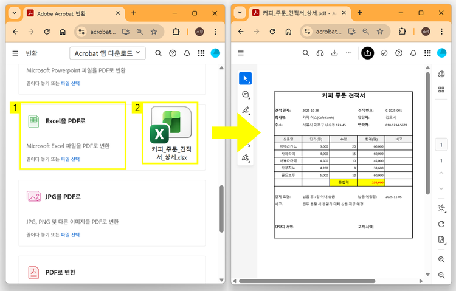
Task: Select add comment tool in PDF sidebar
Action: (246, 95)
